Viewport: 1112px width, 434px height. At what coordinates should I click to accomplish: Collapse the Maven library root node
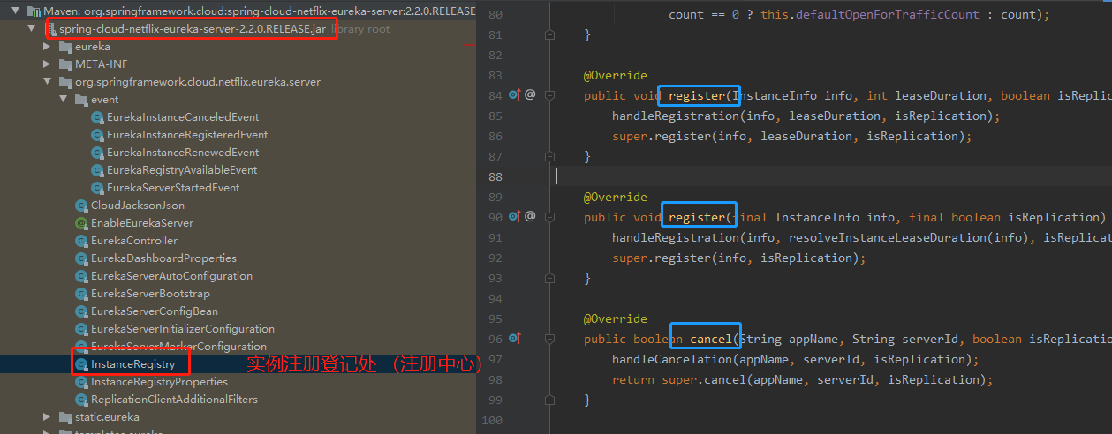point(16,11)
